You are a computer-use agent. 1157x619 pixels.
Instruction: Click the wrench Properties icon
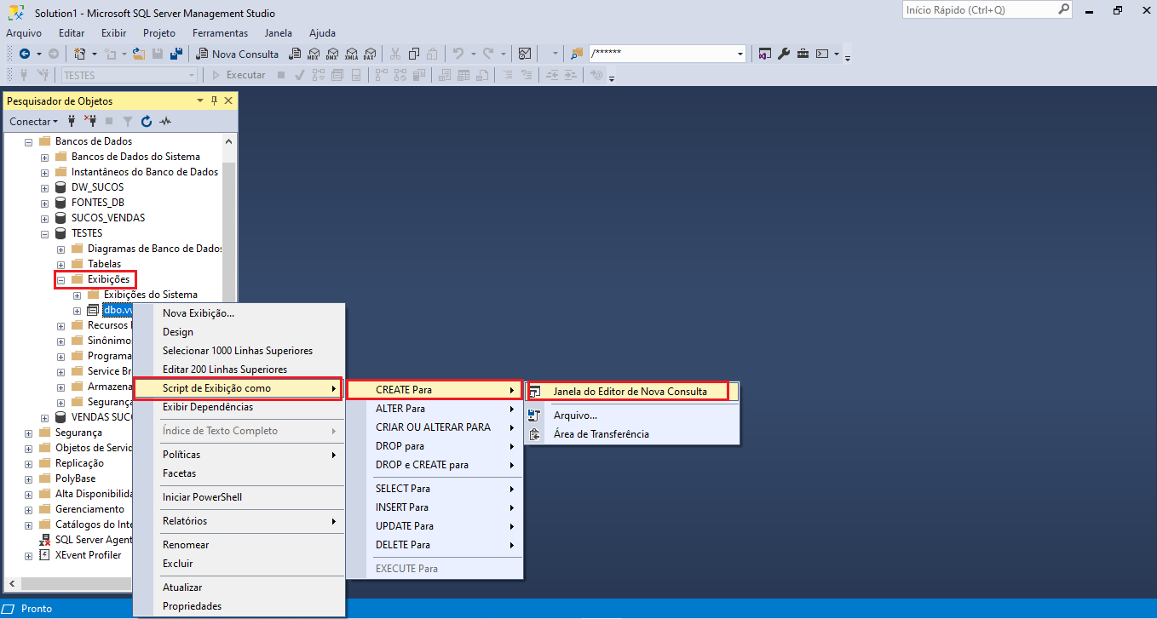(784, 54)
